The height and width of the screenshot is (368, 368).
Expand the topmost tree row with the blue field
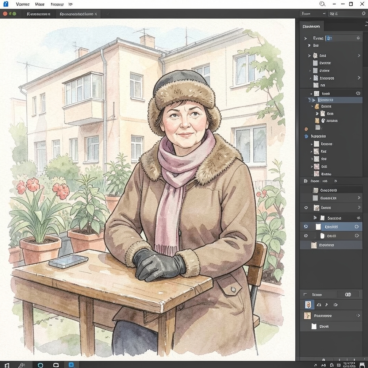(305, 38)
